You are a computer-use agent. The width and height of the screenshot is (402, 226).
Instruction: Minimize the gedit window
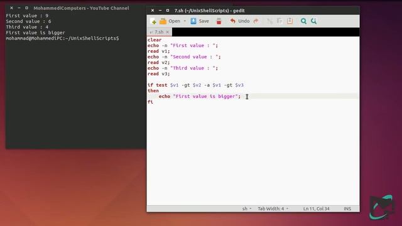[160, 11]
